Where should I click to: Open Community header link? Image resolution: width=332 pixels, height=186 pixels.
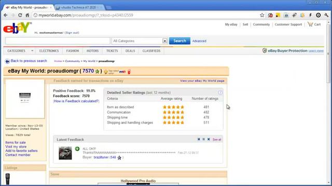click(x=261, y=24)
